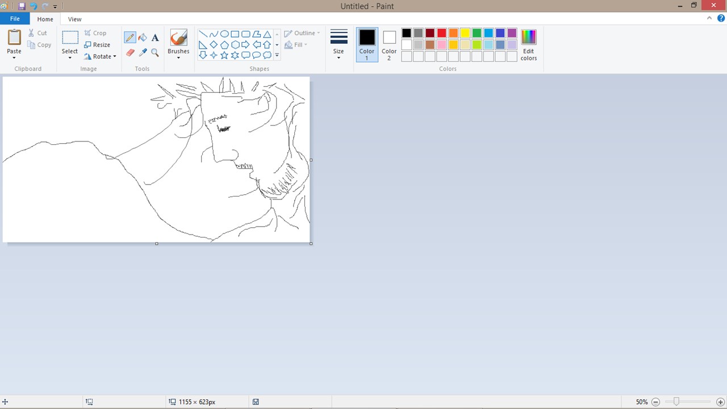Pick the Right arrow shape
The image size is (727, 409).
[x=246, y=45]
